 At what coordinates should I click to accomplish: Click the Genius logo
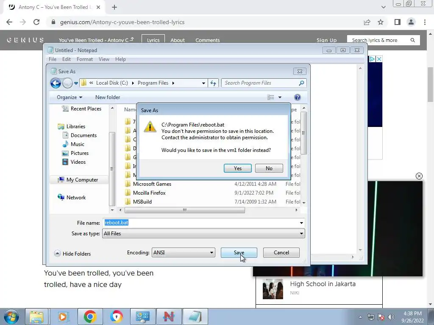point(25,40)
